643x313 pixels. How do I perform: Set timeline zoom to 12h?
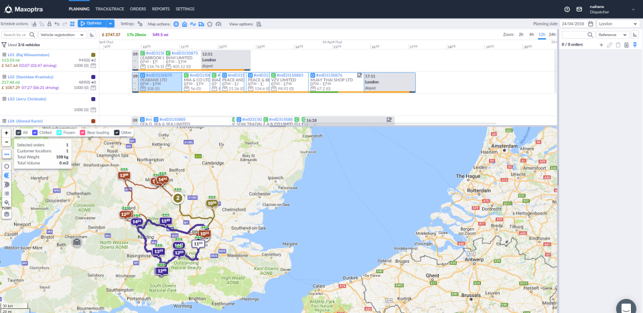(x=542, y=34)
